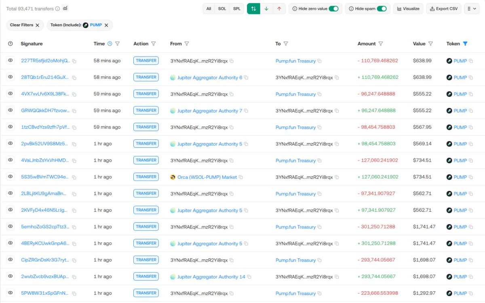This screenshot has height=303, width=485.
Task: Copy signature 227TR5sfjid2oMohjQ
Action: click(74, 61)
